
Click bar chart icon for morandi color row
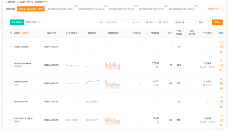221,97
